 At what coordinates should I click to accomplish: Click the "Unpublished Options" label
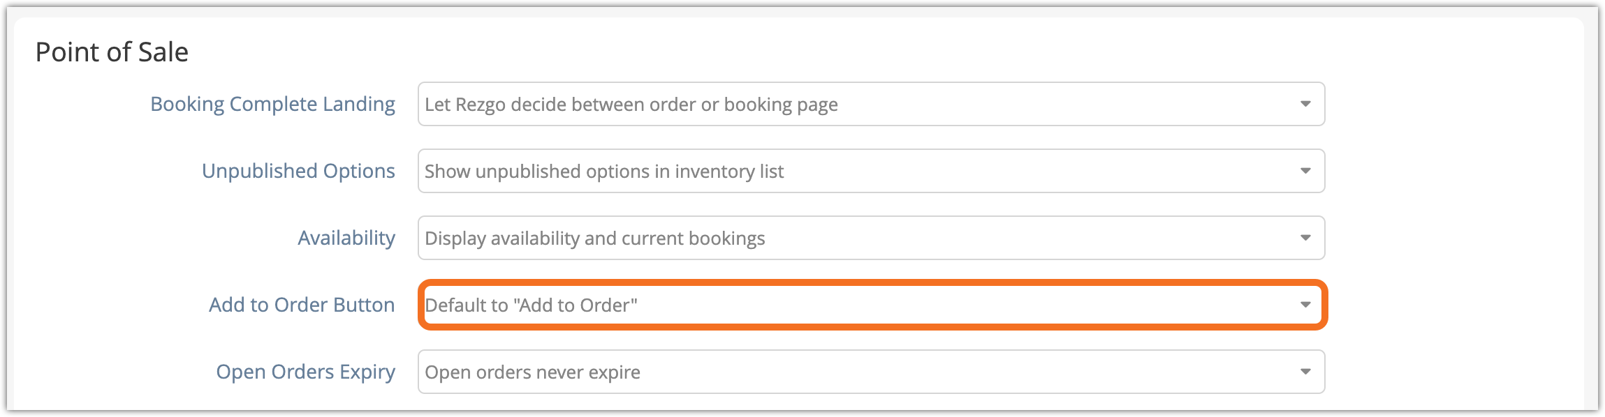[x=298, y=171]
